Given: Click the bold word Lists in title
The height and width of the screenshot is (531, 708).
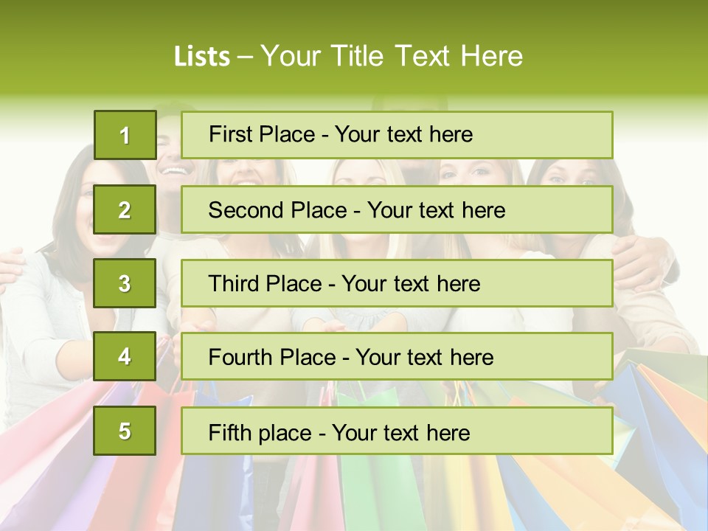Looking at the screenshot, I should [x=201, y=57].
